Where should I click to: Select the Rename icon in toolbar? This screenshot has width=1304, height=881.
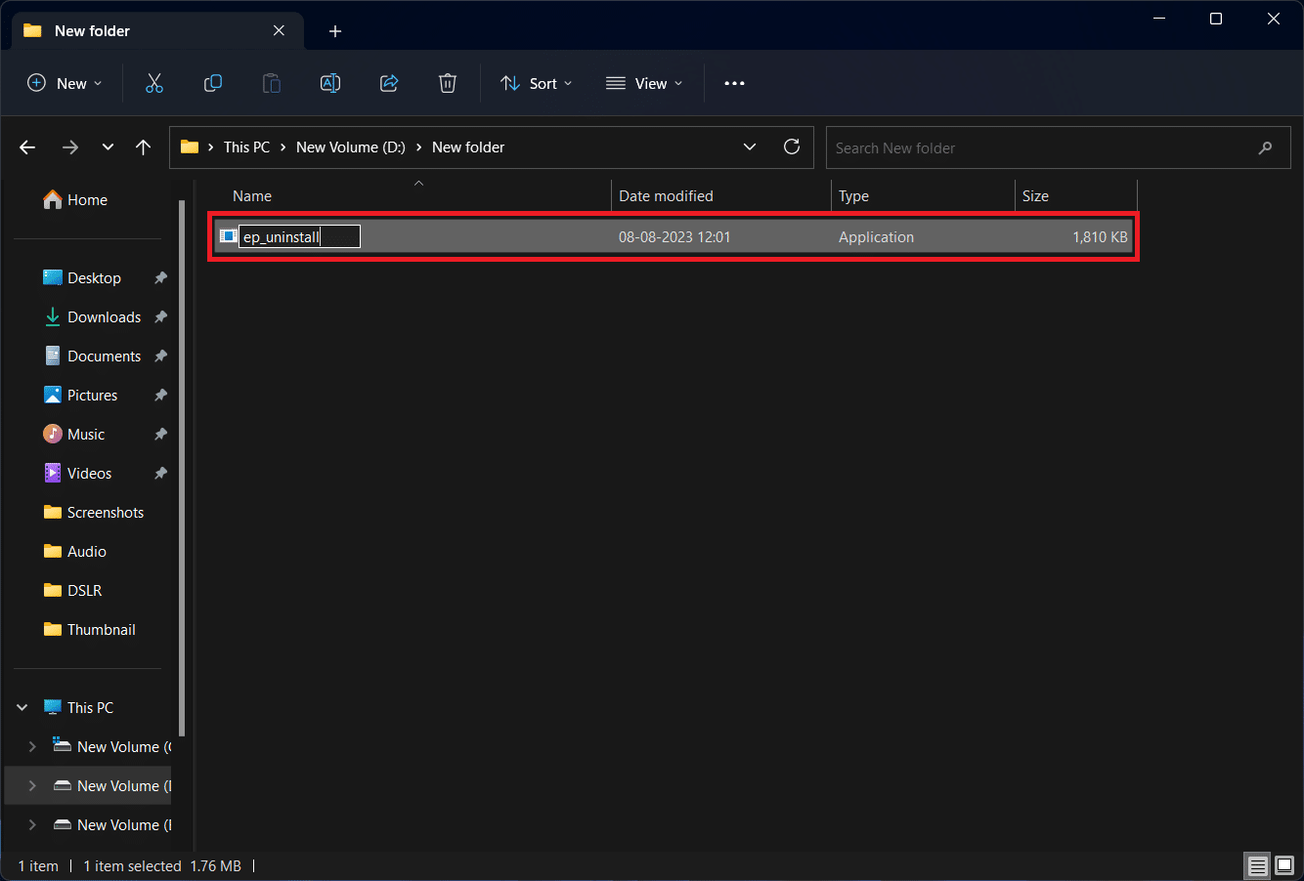pos(329,83)
